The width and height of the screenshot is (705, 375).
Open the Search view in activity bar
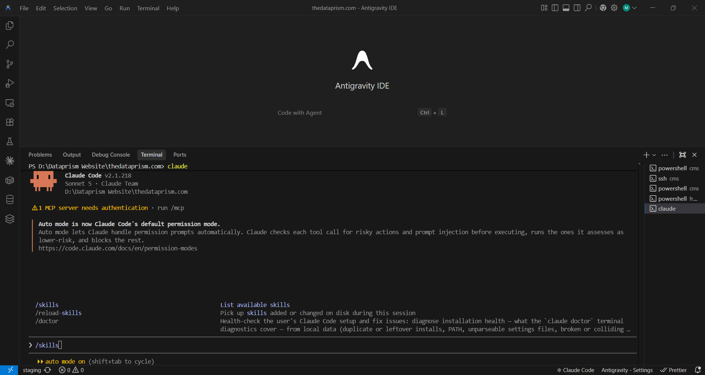(x=10, y=45)
